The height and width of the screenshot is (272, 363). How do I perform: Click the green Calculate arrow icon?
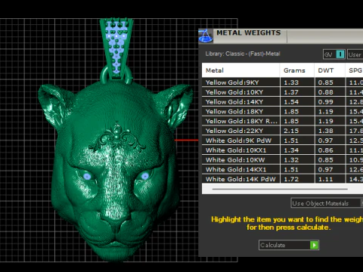pyautogui.click(x=314, y=245)
